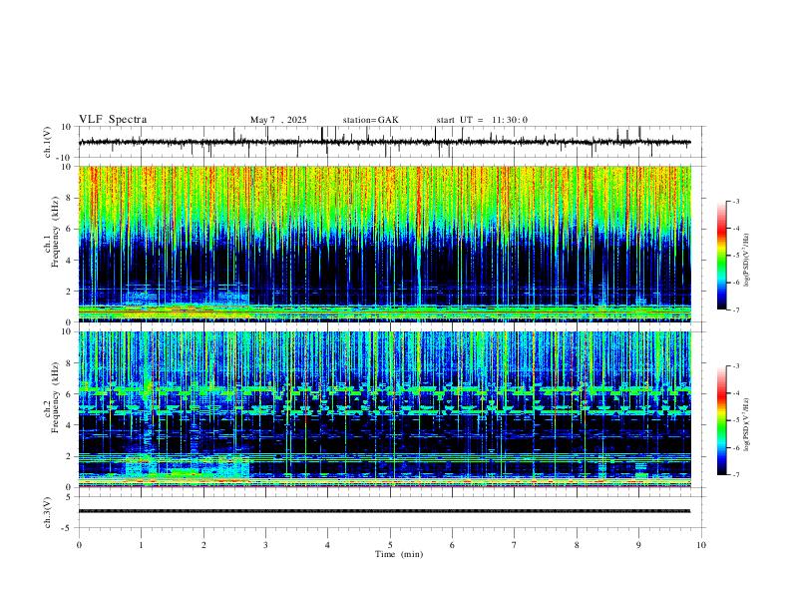Click the time axis tick label "7"
Screen dimensions: 790x611
point(515,545)
